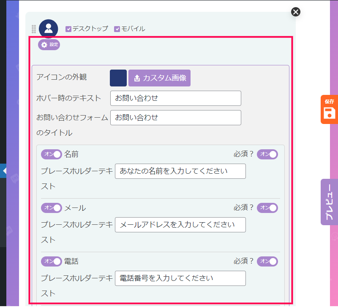Select the 必須？ label in the 名前 row
338x307 pixels.
tap(244, 154)
